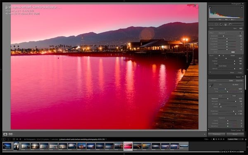Select the Edit mask option
This screenshot has height=155, width=248.
coord(241,28)
